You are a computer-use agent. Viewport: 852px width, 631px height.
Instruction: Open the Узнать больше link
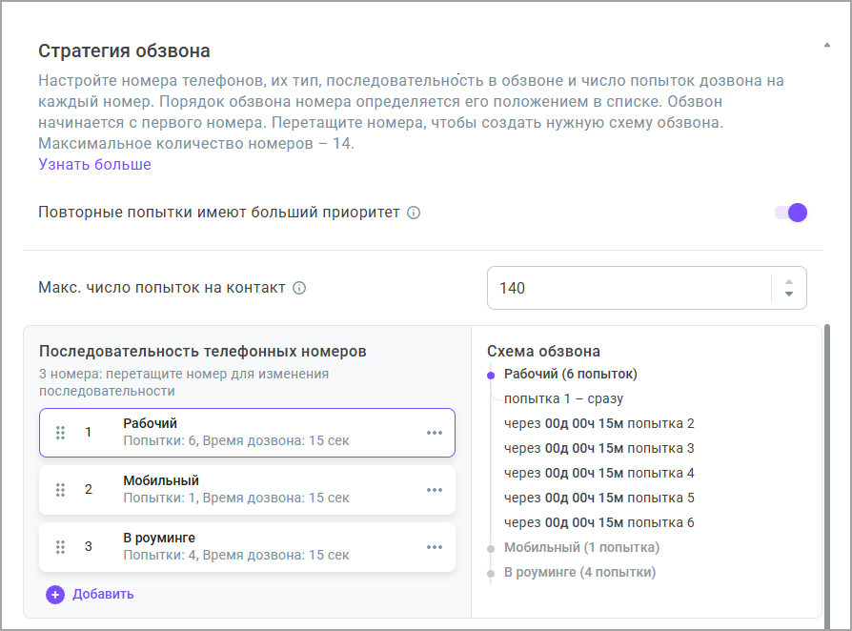(x=94, y=164)
